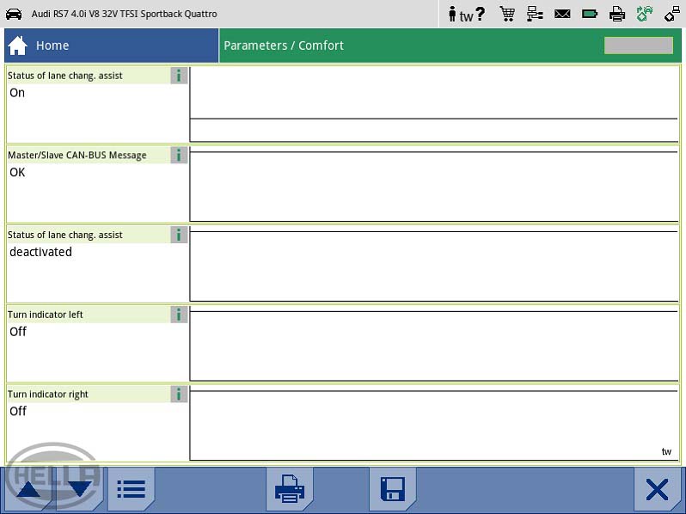
Task: Click the green vehicle connection icon
Action: 644,14
